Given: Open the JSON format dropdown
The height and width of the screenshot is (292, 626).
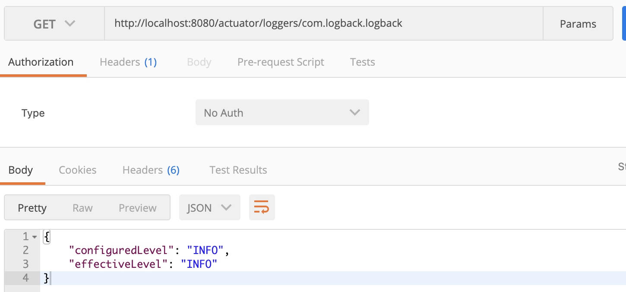Looking at the screenshot, I should click(x=209, y=208).
